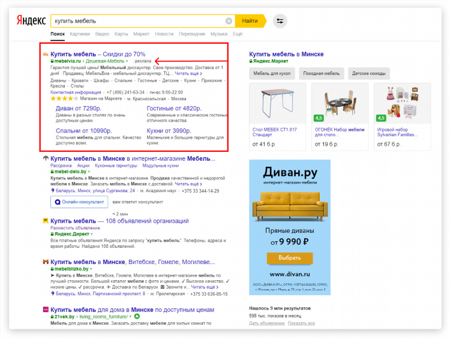Open the ОГОНЕК Набор мебели product thumbnail

[x=340, y=104]
